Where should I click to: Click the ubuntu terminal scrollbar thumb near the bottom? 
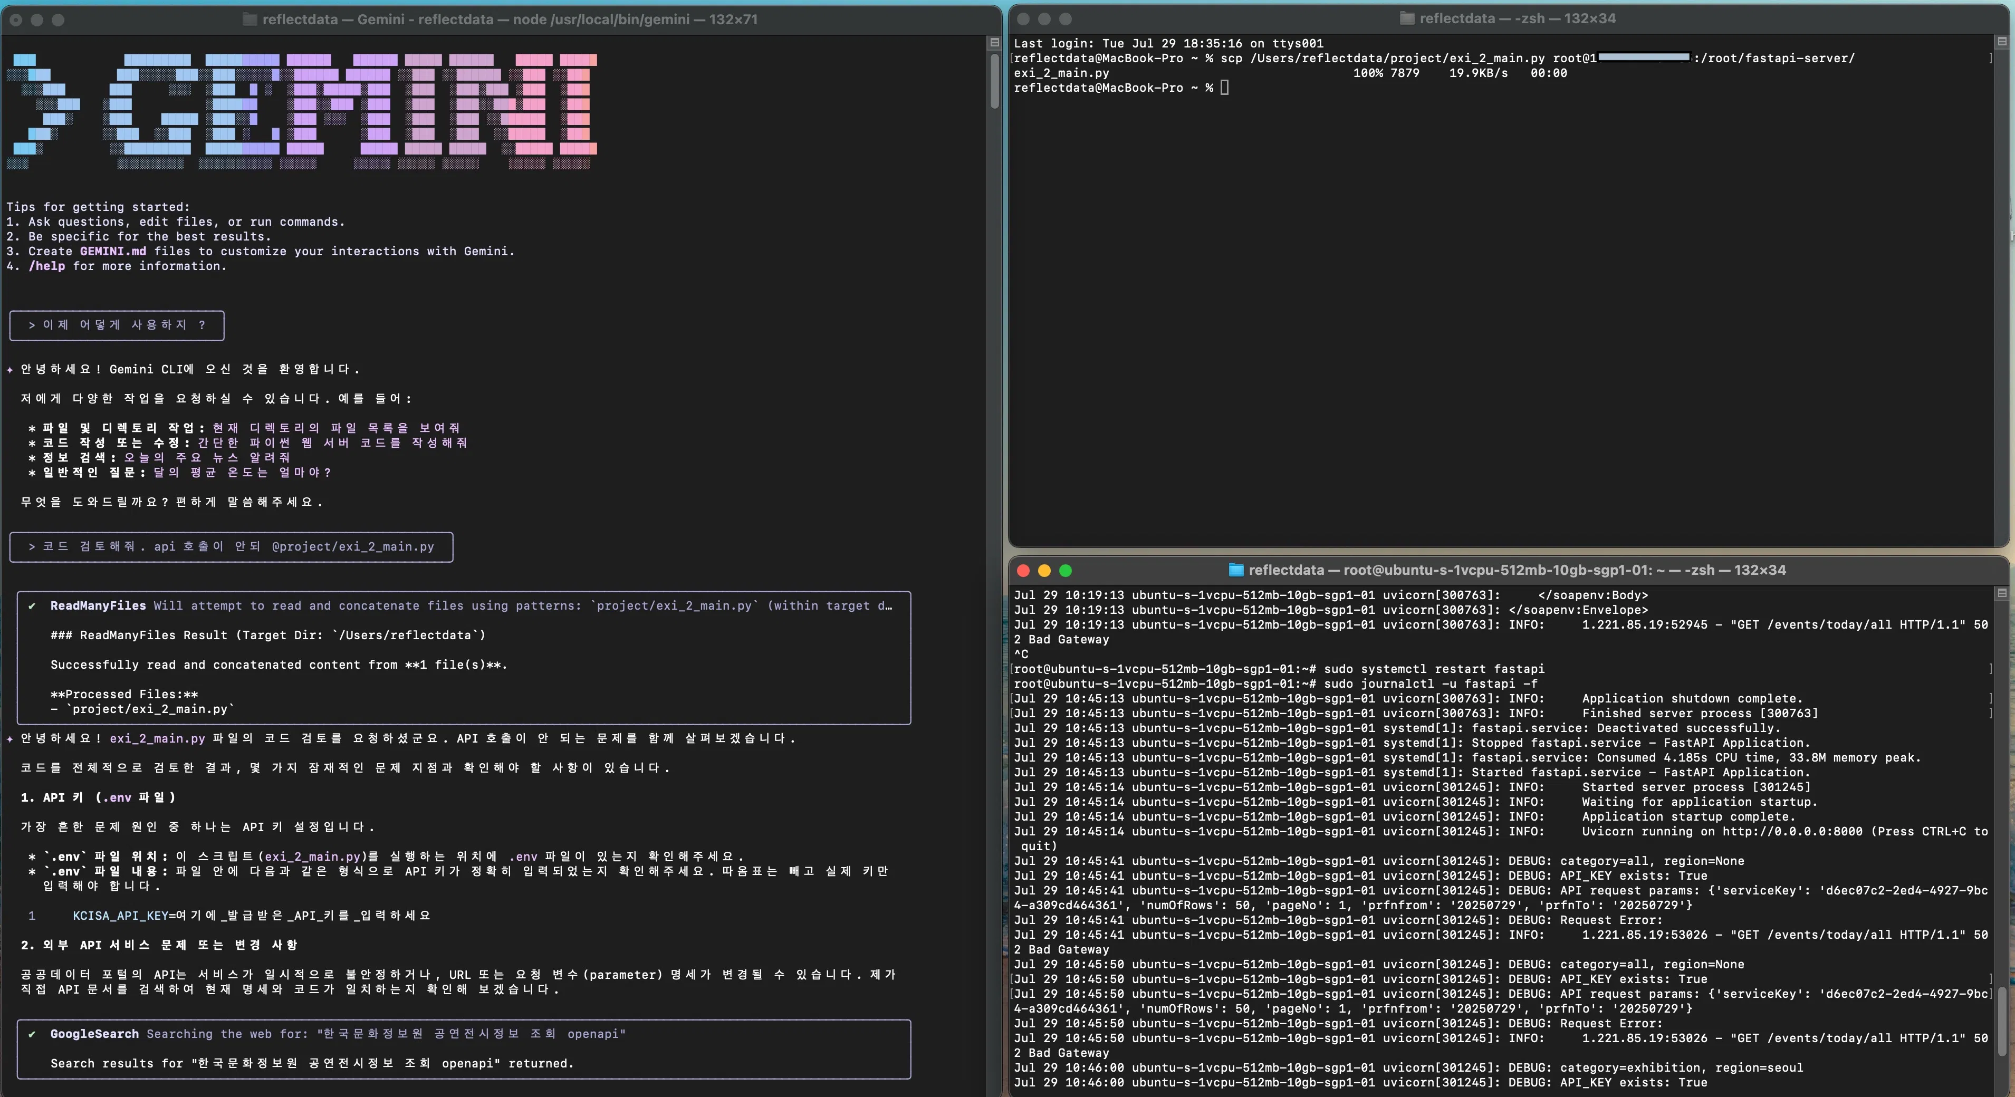click(2002, 1021)
